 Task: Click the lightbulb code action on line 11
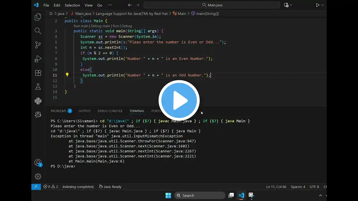point(67,75)
